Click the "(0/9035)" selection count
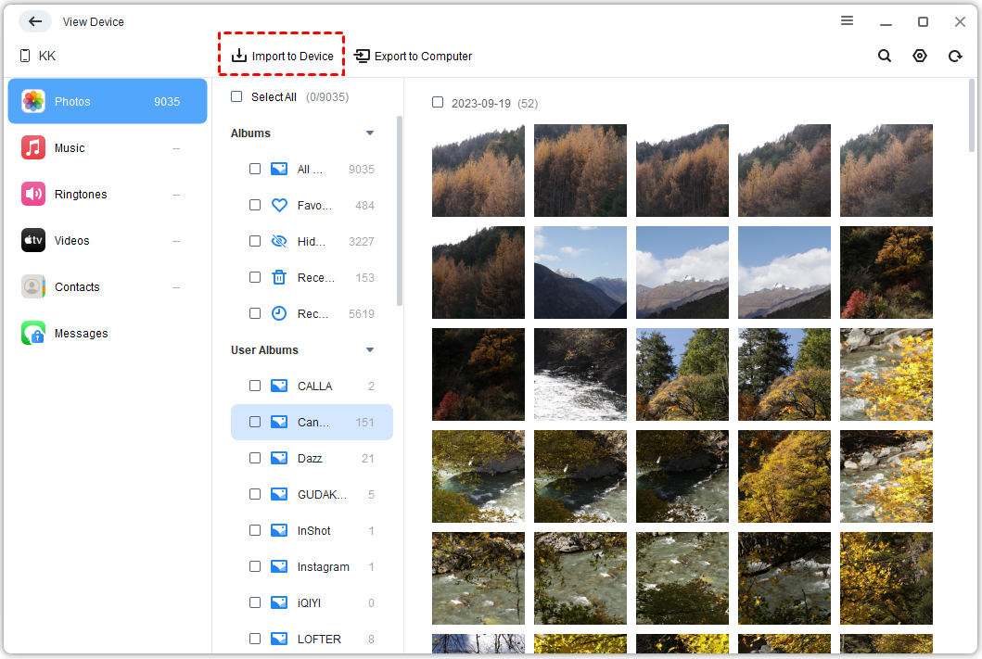 327,97
